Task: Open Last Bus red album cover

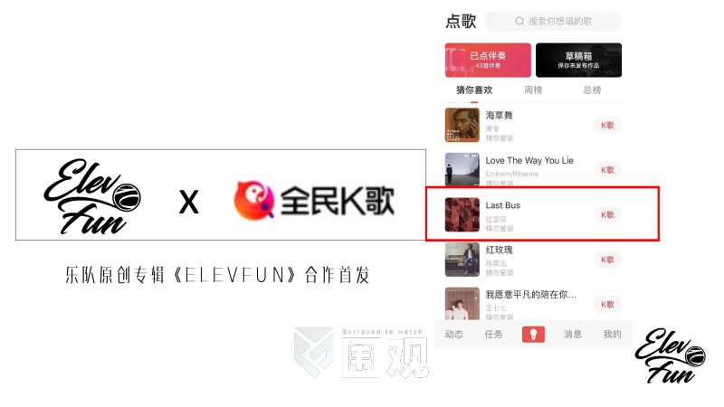Action: (462, 214)
